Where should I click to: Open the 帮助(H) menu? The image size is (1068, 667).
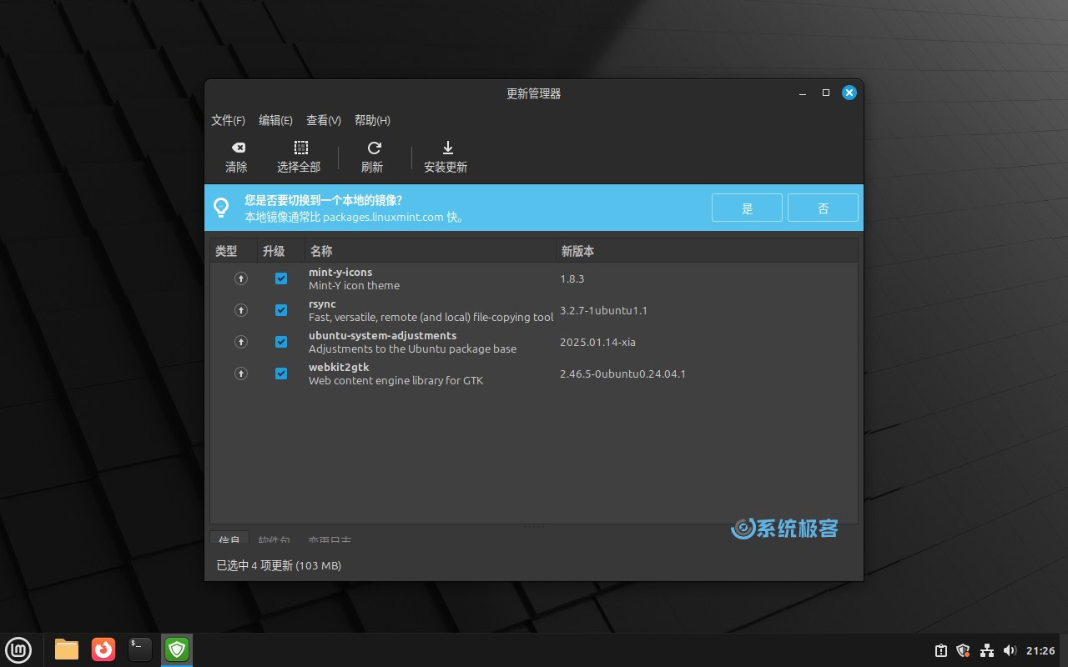(372, 120)
